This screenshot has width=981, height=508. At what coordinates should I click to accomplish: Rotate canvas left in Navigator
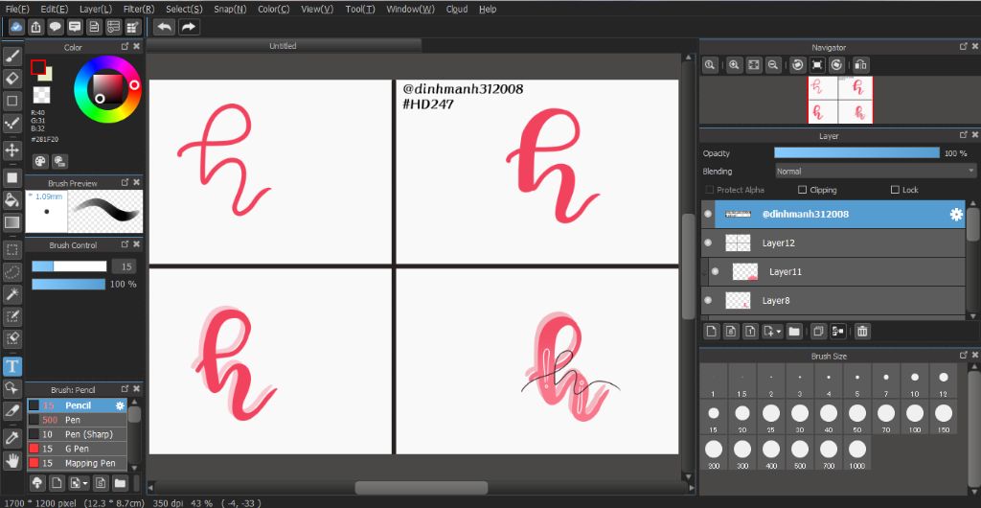pyautogui.click(x=797, y=64)
